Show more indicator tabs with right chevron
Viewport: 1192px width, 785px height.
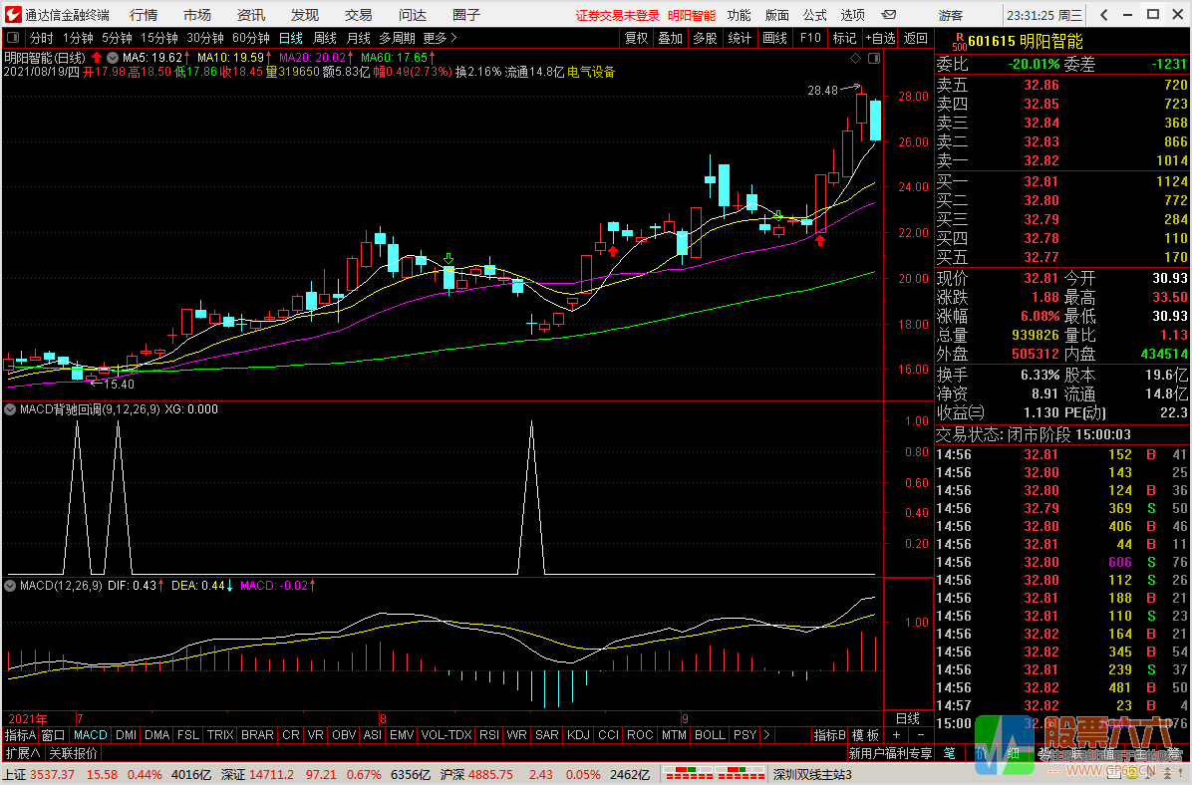click(x=766, y=735)
